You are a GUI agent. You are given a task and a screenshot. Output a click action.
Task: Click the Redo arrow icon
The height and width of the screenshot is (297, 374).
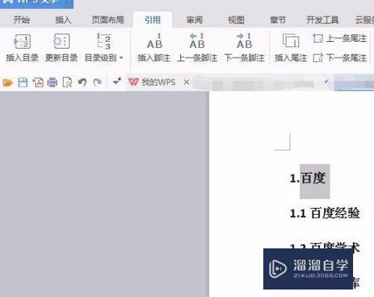[x=97, y=82]
